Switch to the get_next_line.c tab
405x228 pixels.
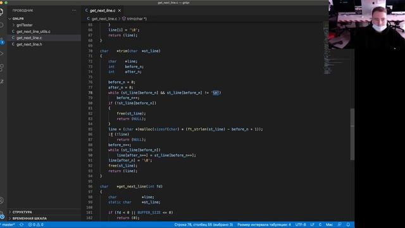[103, 11]
